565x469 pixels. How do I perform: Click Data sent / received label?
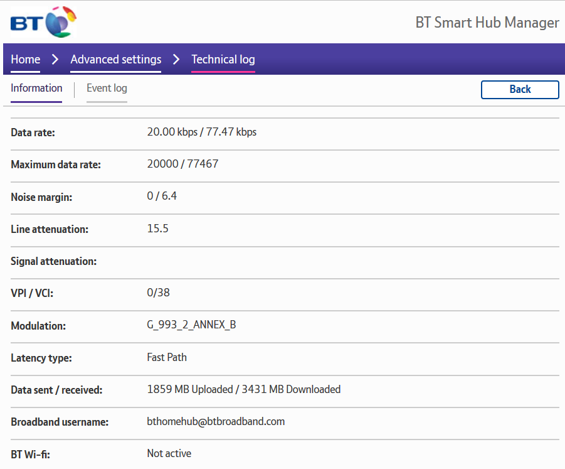(56, 390)
